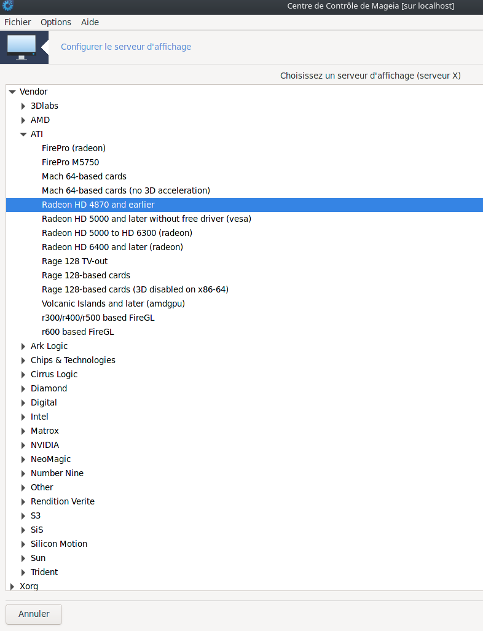Viewport: 483px width, 631px height.
Task: Select 'Mach 64-based cards' entry without 3D note
Action: coord(84,176)
